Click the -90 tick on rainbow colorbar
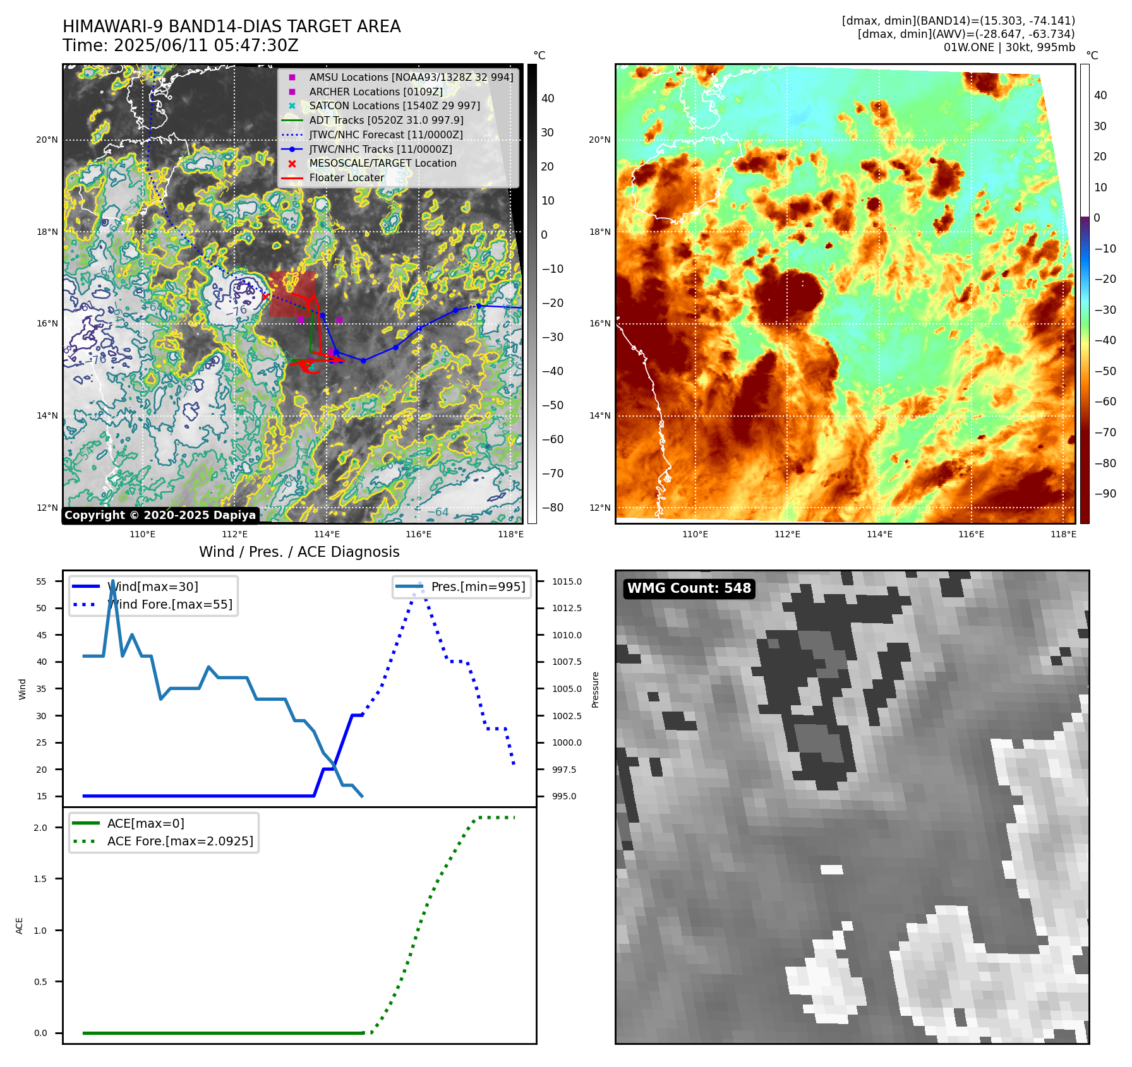1132x1067 pixels. tap(1105, 494)
